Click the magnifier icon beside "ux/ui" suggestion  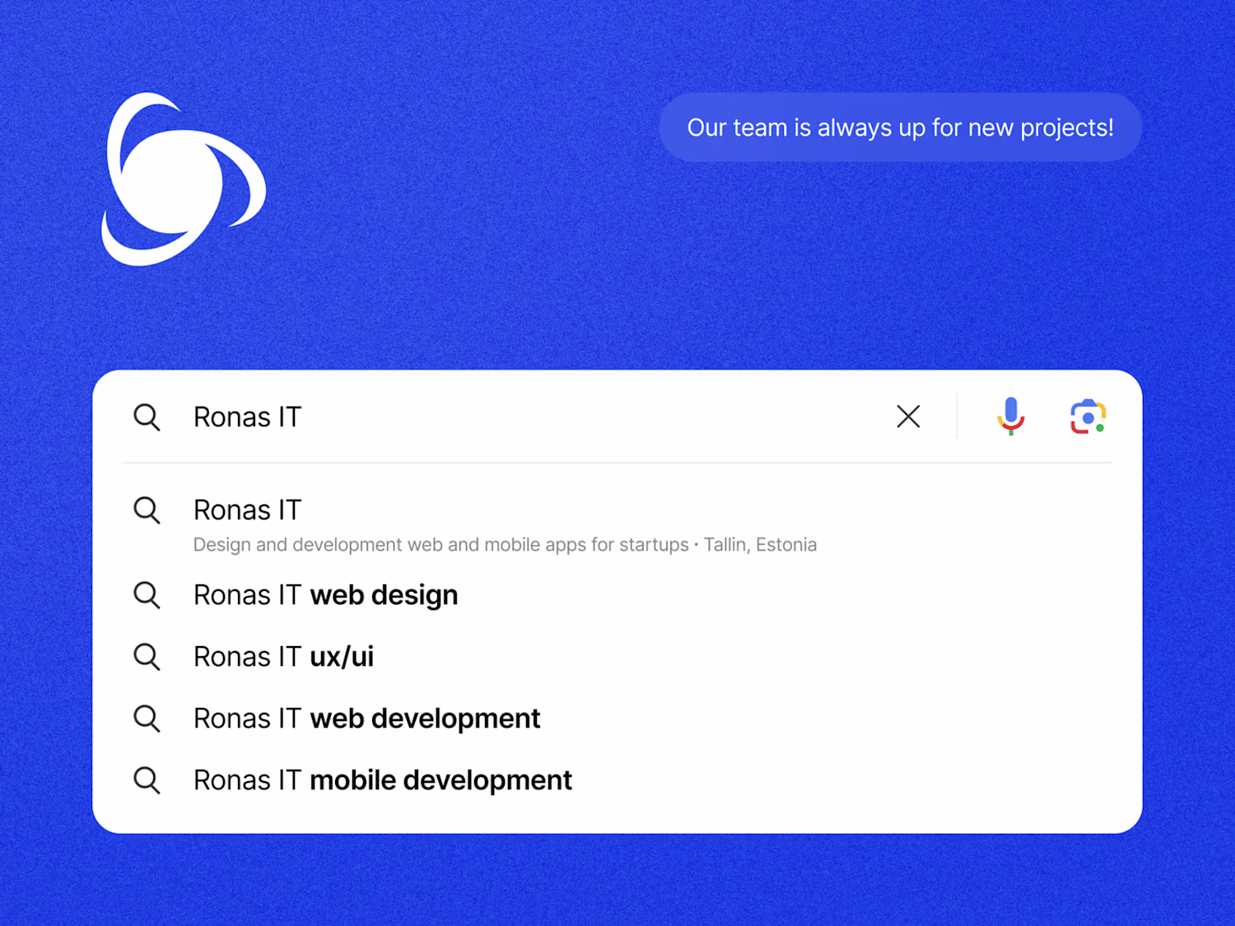point(147,656)
